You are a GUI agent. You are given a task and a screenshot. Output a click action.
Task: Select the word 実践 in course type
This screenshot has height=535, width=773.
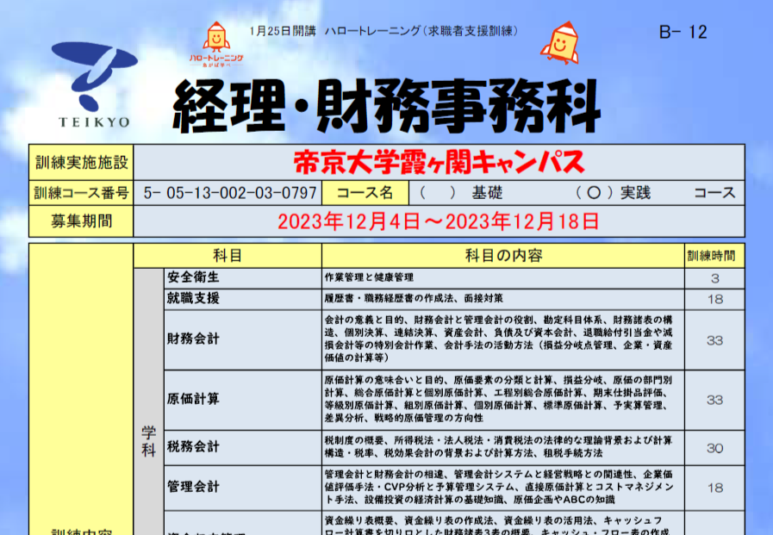click(635, 193)
